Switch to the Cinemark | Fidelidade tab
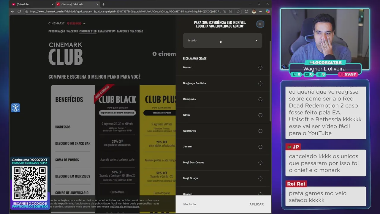Screen dimensions: 380x214 [x=77, y=4]
